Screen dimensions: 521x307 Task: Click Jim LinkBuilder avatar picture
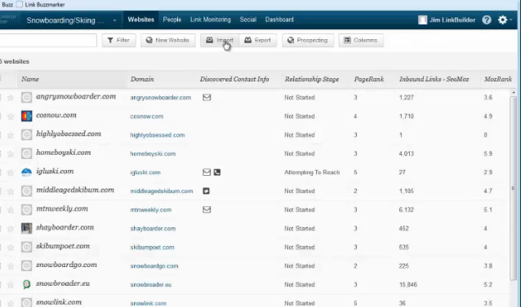tap(422, 20)
